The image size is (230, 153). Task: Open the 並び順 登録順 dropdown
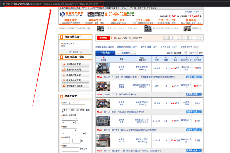(x=180, y=53)
